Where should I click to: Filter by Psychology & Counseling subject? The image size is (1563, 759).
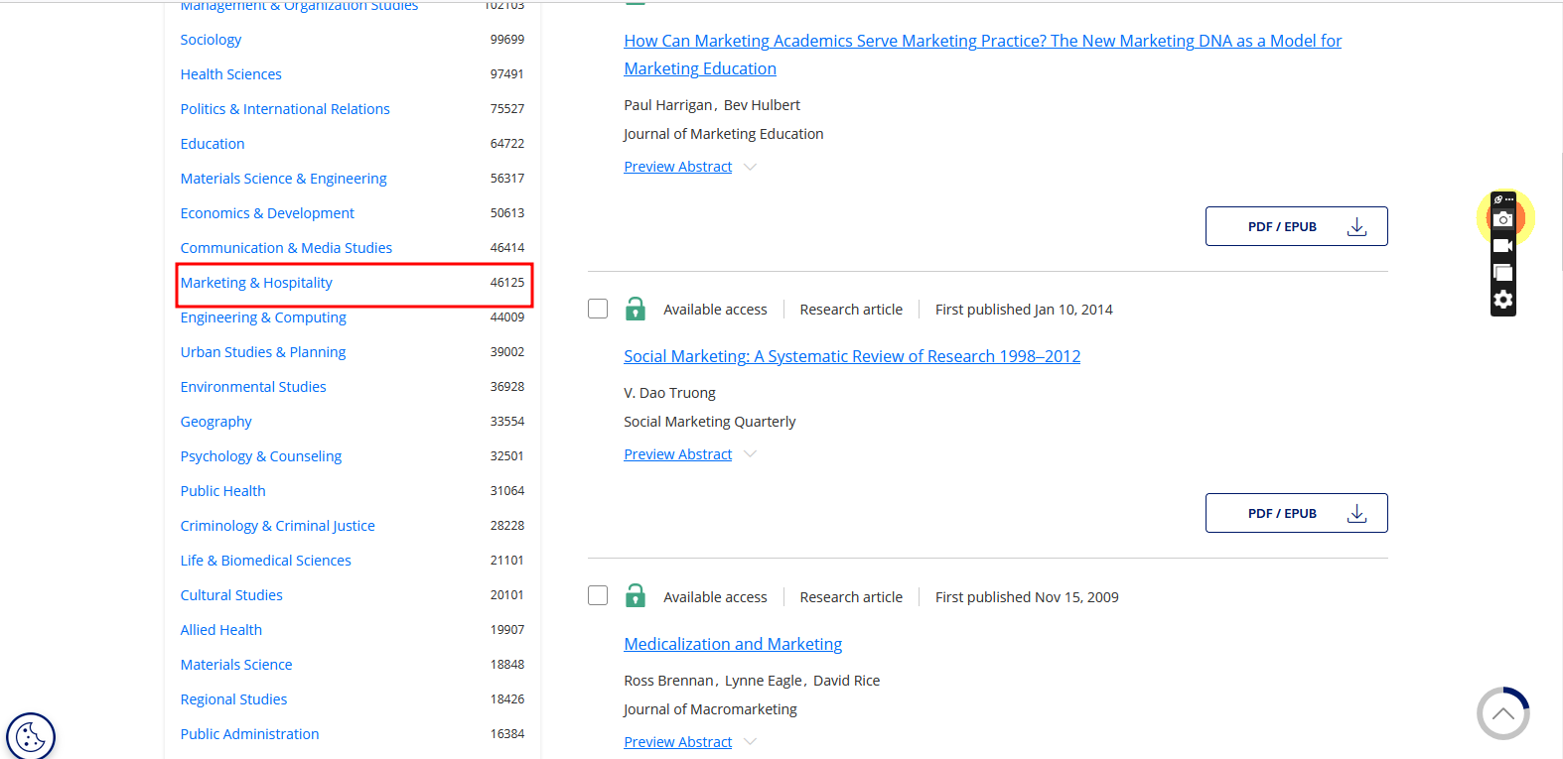click(x=261, y=456)
